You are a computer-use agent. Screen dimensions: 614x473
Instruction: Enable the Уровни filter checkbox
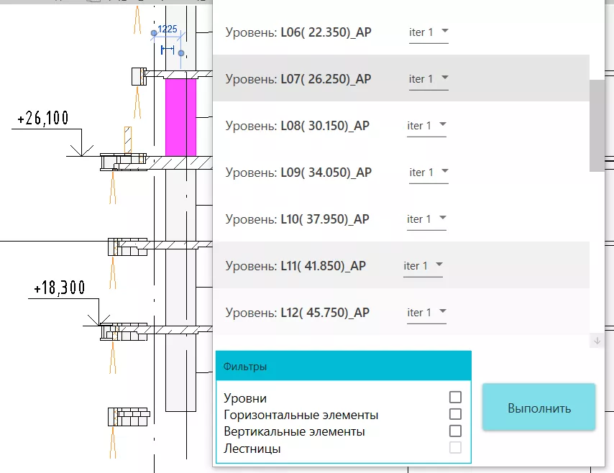454,398
